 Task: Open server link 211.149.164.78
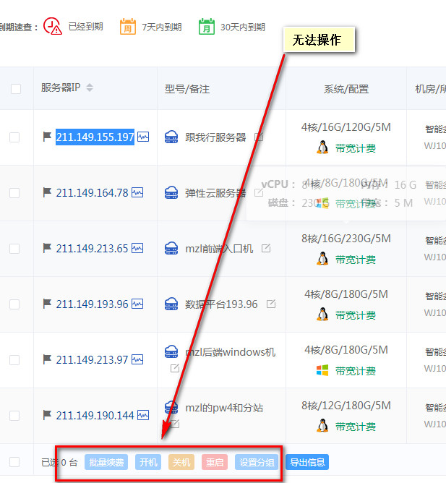[x=92, y=193]
